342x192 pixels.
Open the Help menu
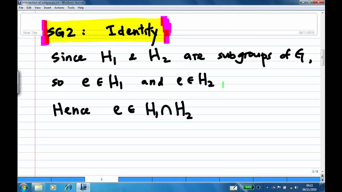tap(81, 8)
